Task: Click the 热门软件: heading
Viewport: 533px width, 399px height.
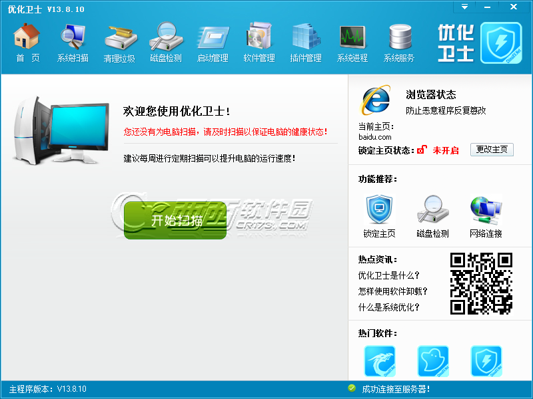Action: pos(378,333)
